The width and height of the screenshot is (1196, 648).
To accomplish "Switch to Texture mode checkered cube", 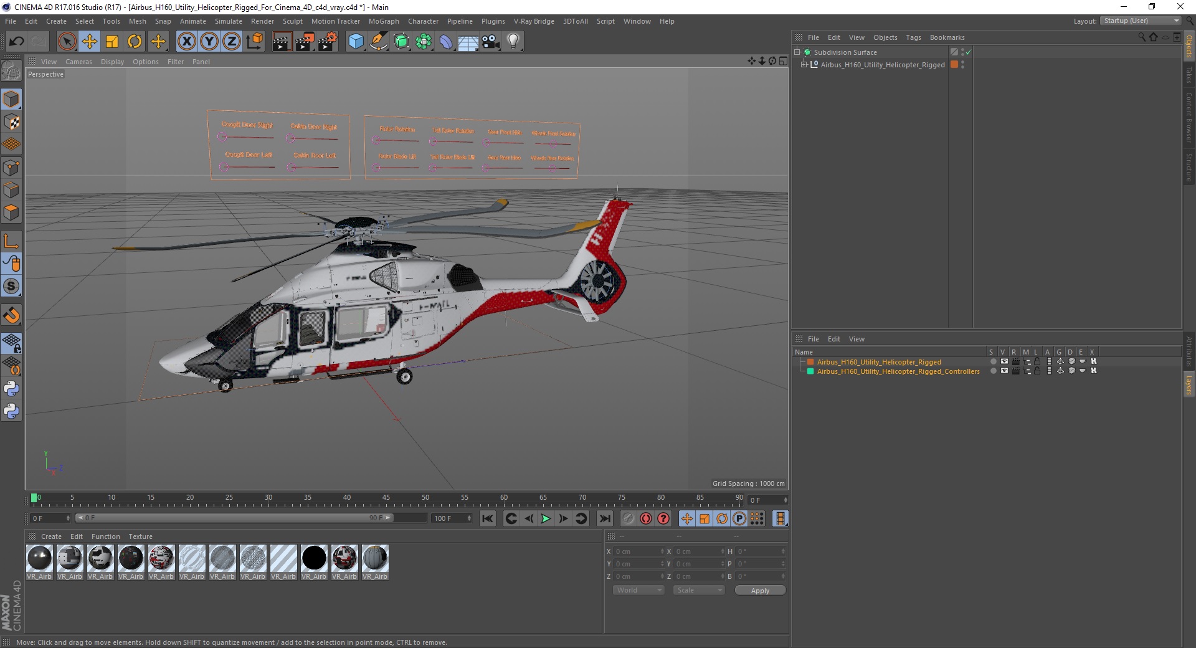I will coord(11,122).
